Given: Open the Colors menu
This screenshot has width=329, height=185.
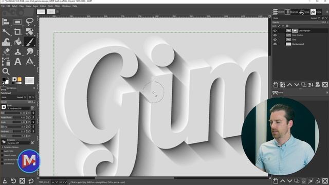Looking at the screenshot, I should [43, 6].
